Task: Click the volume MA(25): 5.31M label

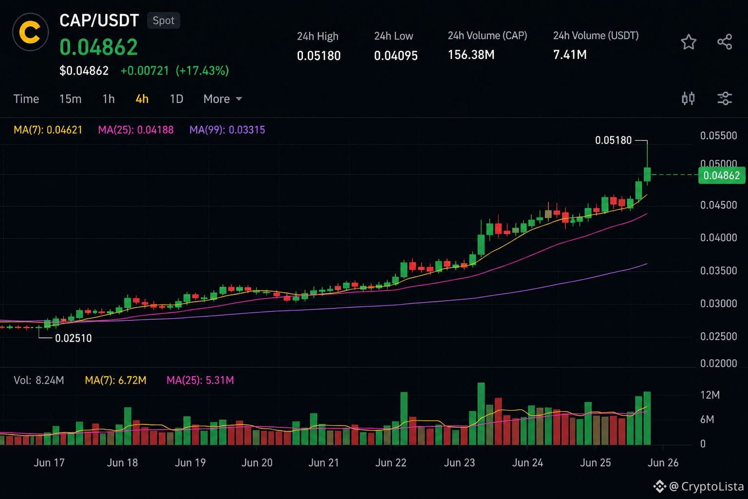Action: coord(200,380)
